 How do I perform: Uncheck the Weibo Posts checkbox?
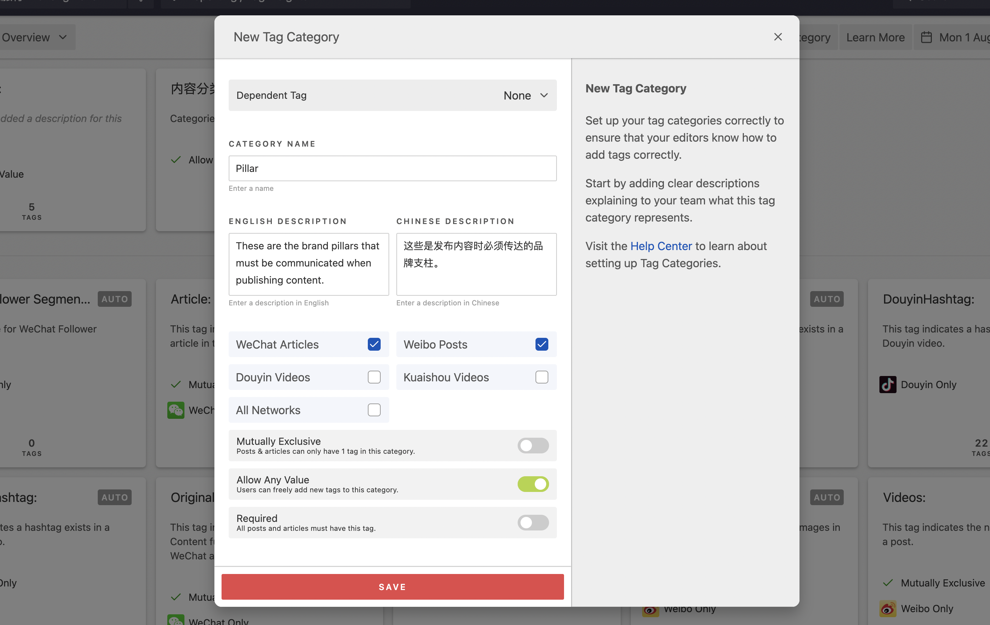542,345
